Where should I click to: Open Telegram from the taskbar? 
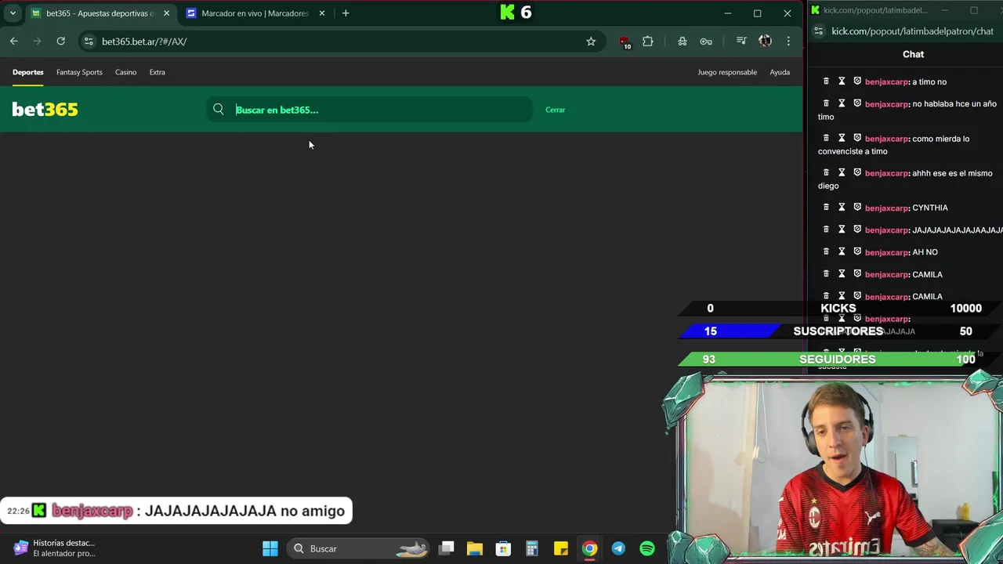point(618,548)
